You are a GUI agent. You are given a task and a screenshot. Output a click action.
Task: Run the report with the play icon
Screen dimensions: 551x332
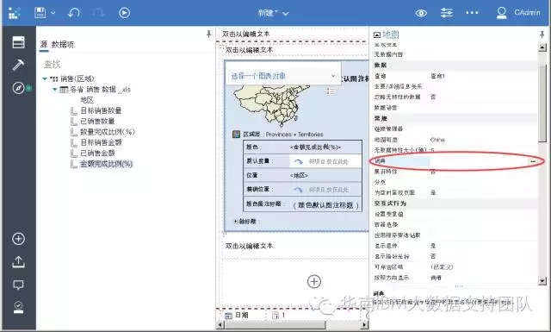click(124, 13)
